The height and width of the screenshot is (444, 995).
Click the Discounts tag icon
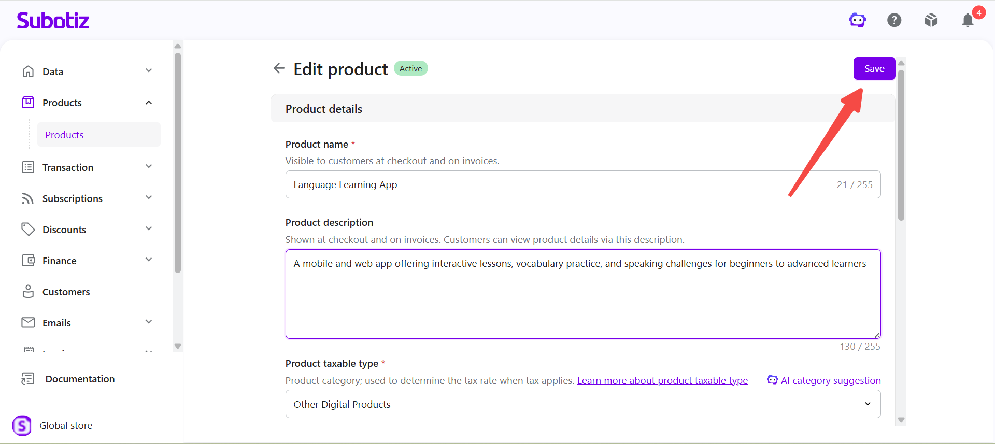click(x=28, y=230)
